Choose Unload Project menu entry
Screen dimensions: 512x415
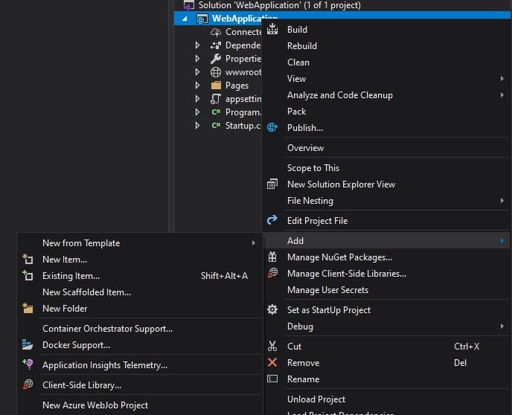click(316, 399)
